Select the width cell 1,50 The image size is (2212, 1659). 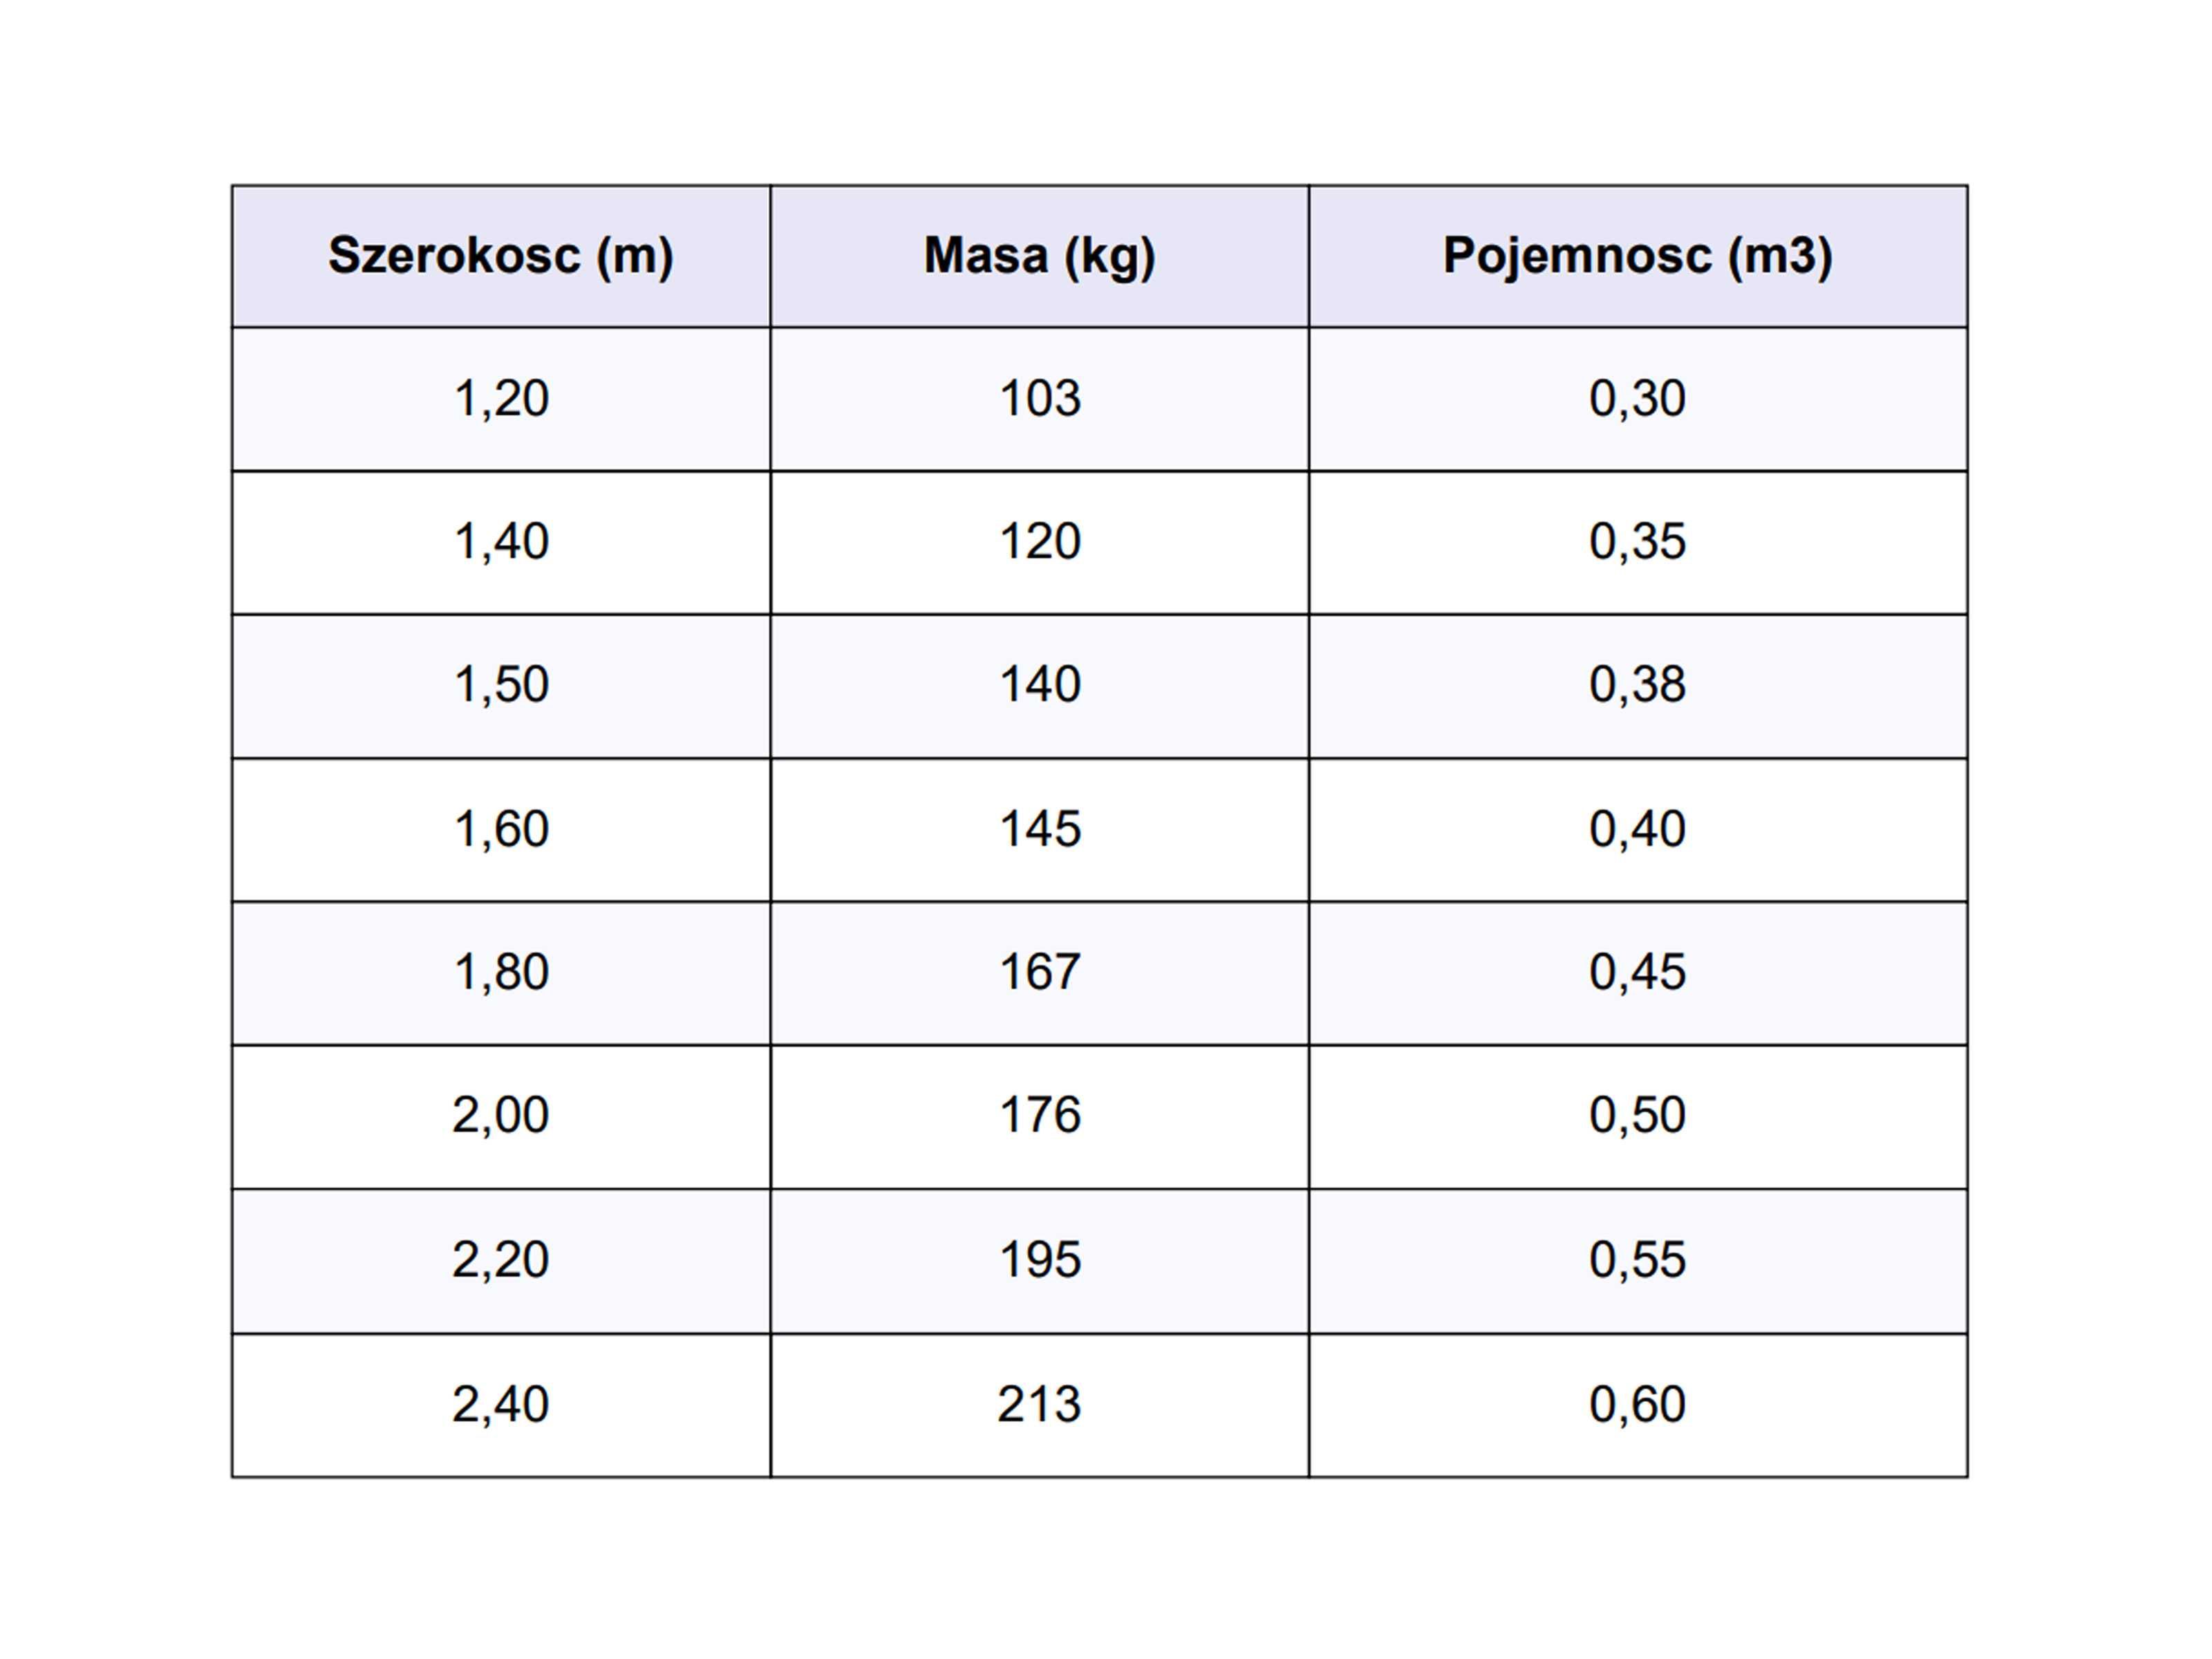tap(501, 686)
